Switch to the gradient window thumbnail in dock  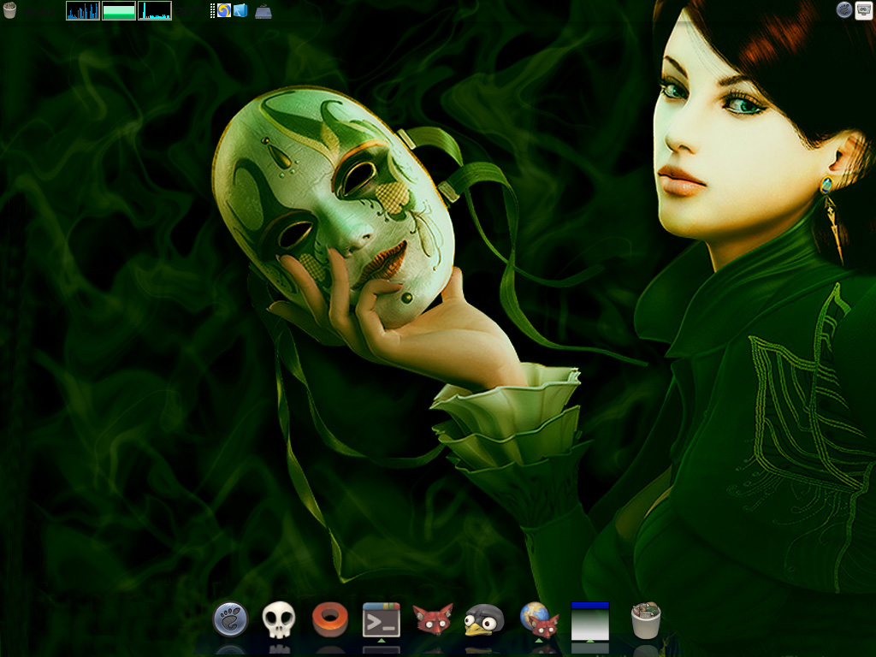[x=590, y=621]
